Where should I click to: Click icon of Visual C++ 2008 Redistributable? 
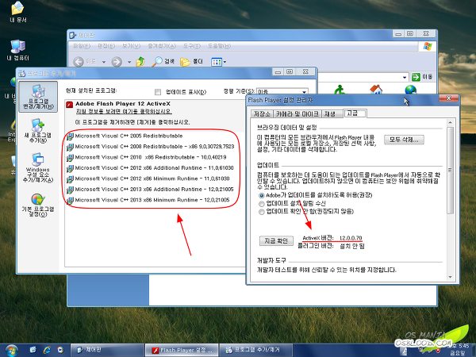click(70, 147)
